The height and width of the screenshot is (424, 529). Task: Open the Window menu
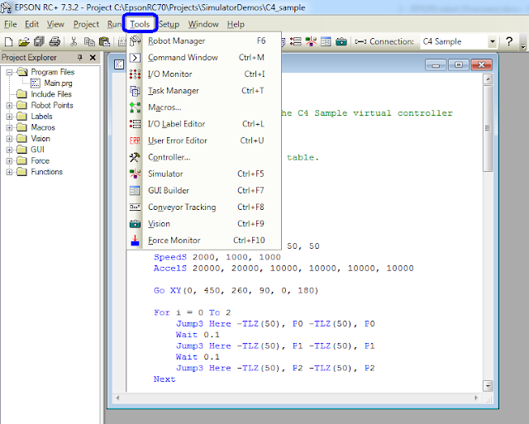click(x=203, y=24)
